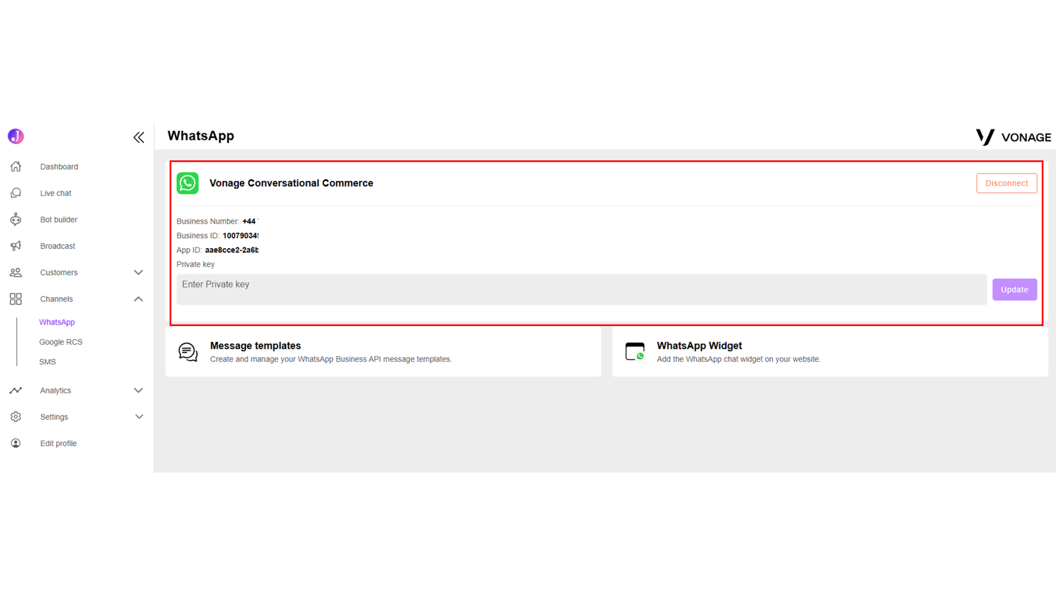Click the purple J profile logo
This screenshot has width=1056, height=594.
coord(16,136)
